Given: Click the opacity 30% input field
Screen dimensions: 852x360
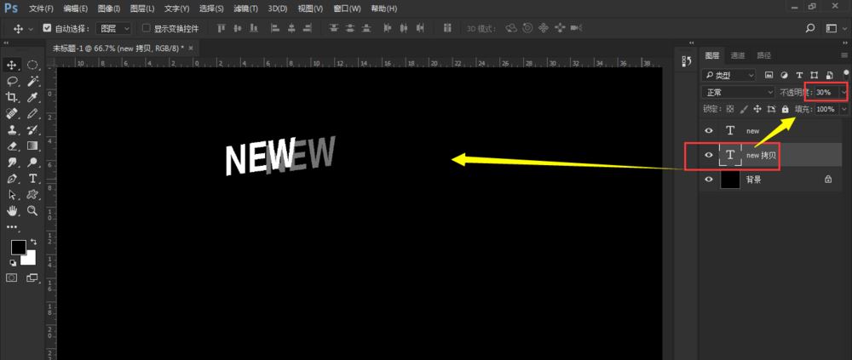Looking at the screenshot, I should click(x=827, y=92).
